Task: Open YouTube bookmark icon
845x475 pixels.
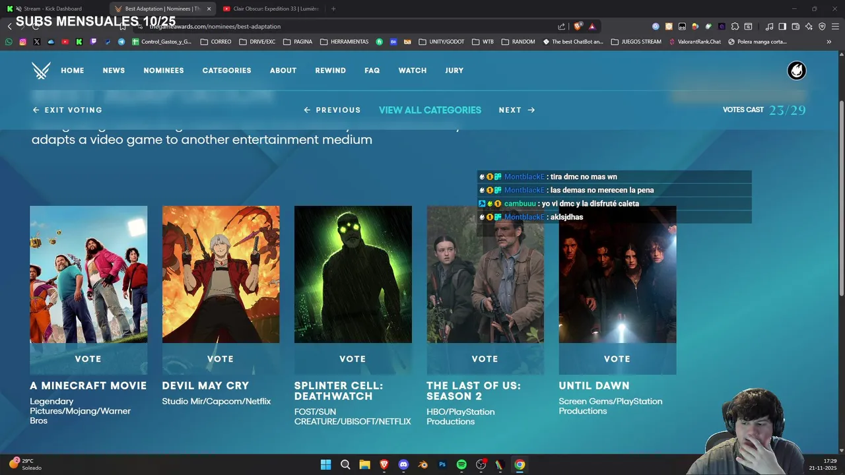Action: (x=65, y=42)
